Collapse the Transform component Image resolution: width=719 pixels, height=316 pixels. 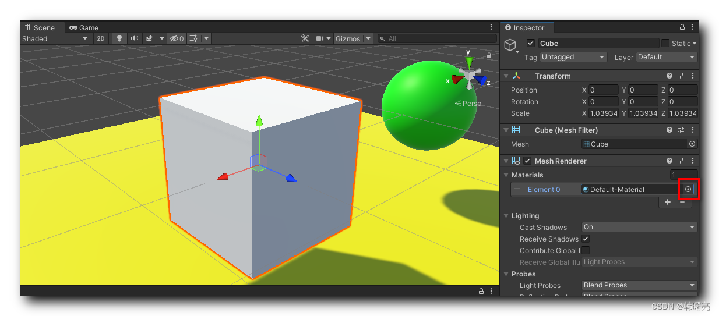(506, 76)
